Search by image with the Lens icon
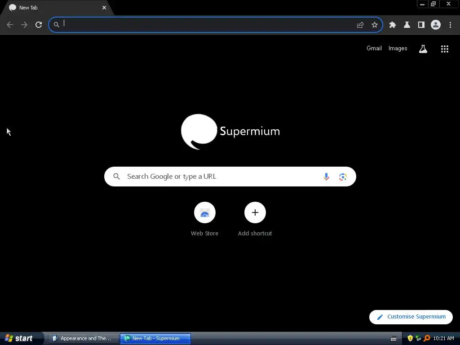This screenshot has height=345, width=460. coord(343,177)
